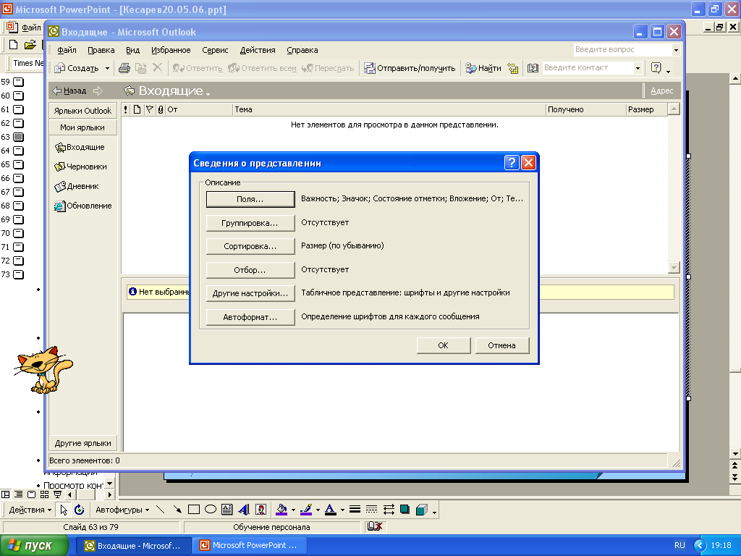Select the Oval drawing tool
The height and width of the screenshot is (556, 741).
[x=211, y=510]
